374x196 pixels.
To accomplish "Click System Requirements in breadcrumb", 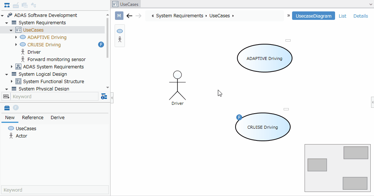I will (x=180, y=16).
